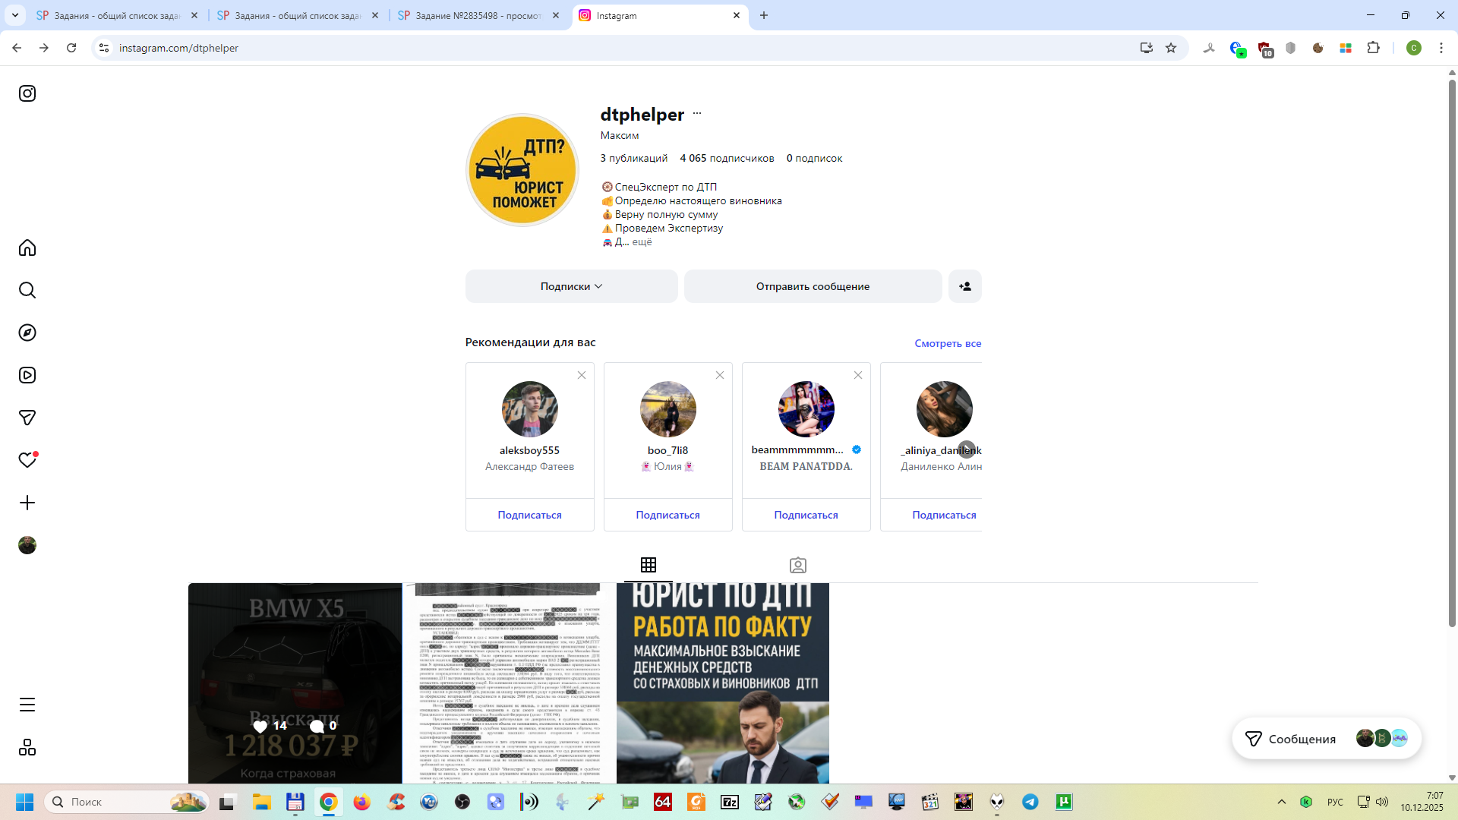This screenshot has width=1458, height=820.
Task: Open Reels icon in sidebar
Action: pos(27,376)
